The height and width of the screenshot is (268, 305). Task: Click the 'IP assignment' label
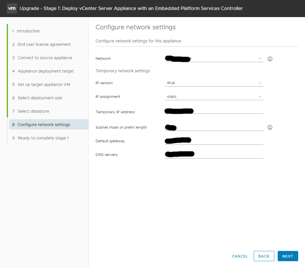[108, 97]
